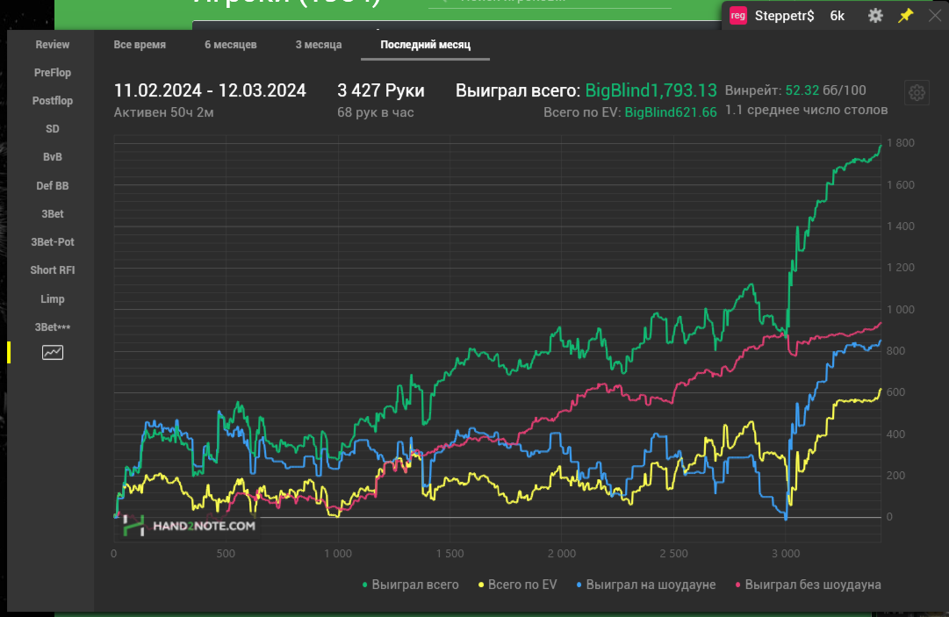This screenshot has width=949, height=617.
Task: Click the 3 427 Руки text
Action: (x=381, y=90)
